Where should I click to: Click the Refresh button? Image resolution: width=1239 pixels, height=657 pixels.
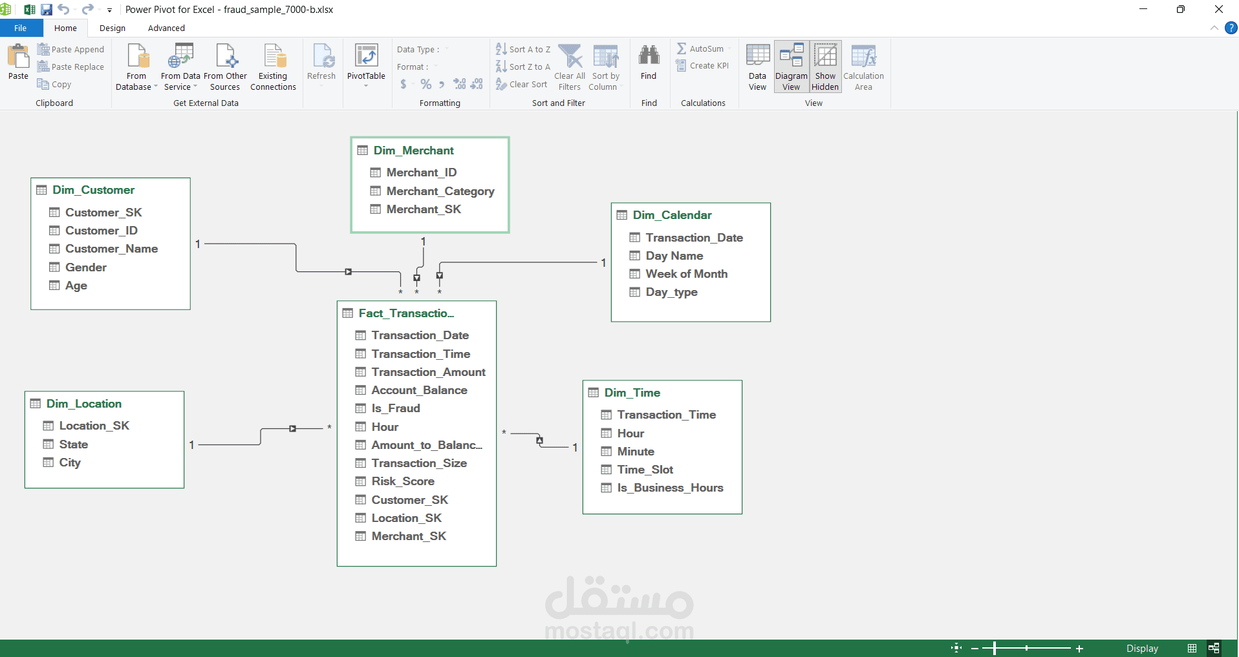321,63
